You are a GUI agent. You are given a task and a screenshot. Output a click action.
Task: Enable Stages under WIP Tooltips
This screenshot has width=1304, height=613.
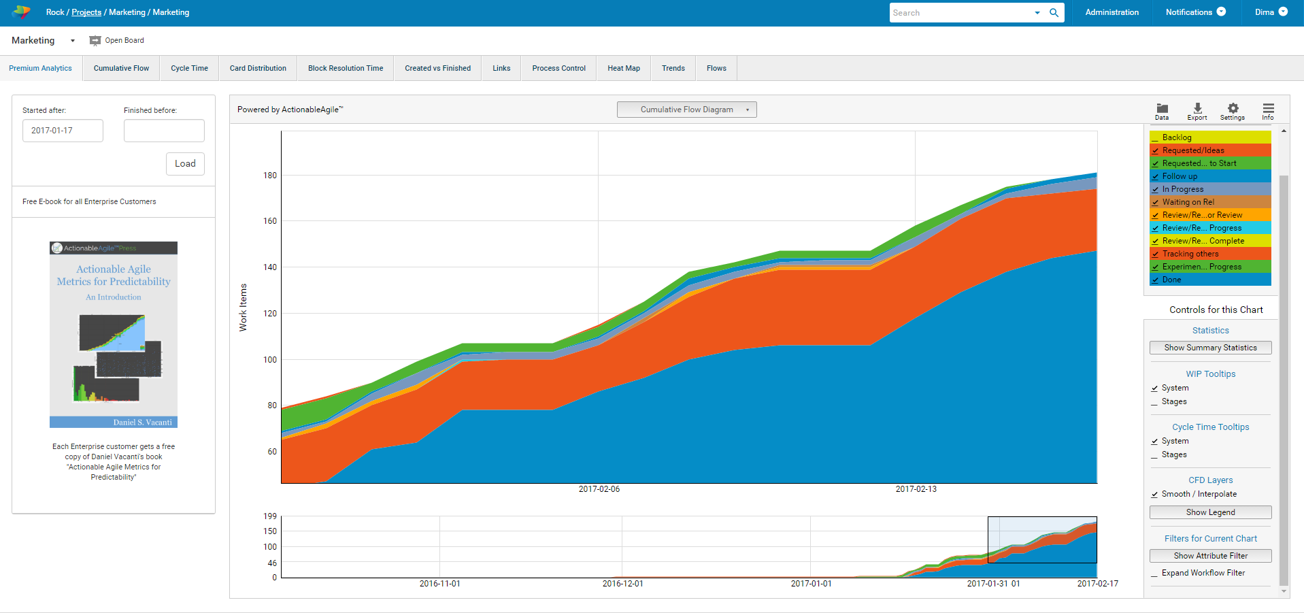point(1154,402)
